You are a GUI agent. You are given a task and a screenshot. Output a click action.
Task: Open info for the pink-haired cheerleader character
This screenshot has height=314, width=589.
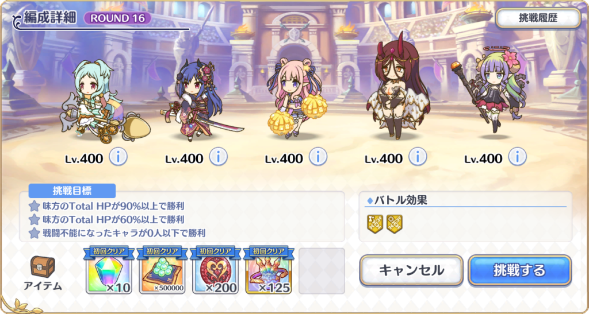click(318, 157)
